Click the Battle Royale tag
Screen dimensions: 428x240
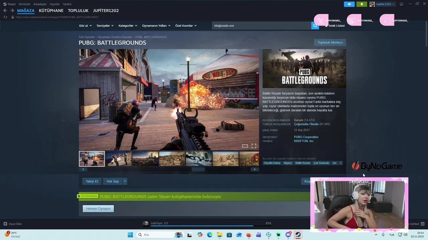point(303,163)
